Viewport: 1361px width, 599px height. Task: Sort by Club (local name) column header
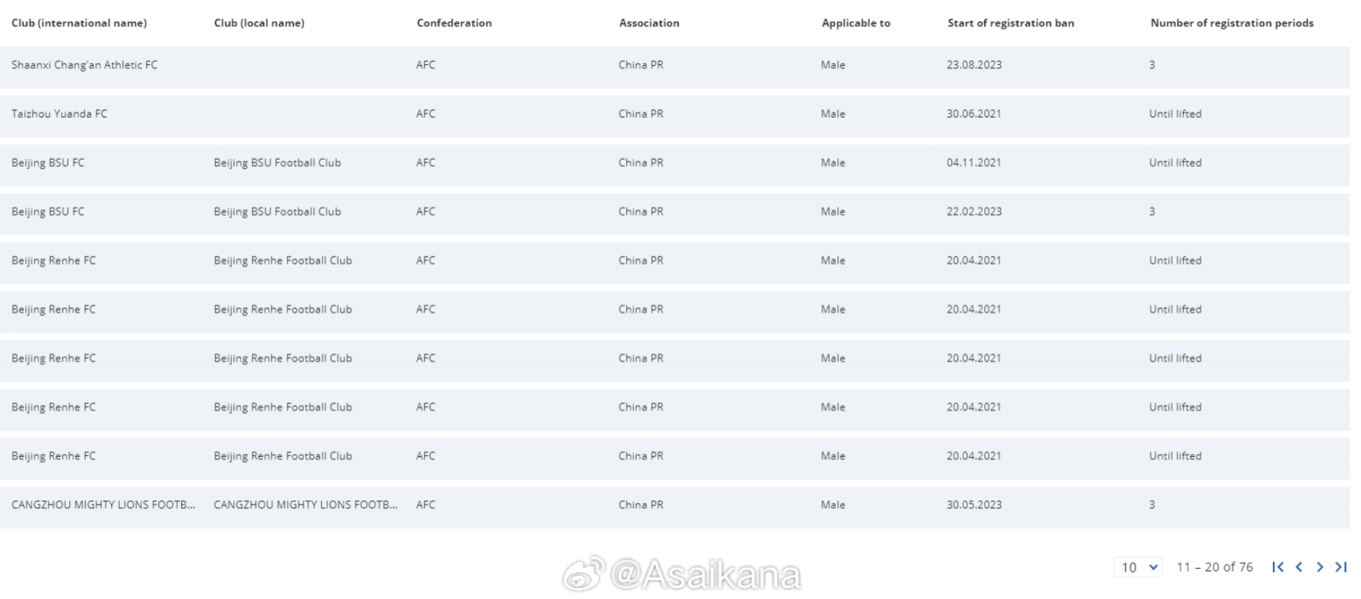tap(259, 23)
